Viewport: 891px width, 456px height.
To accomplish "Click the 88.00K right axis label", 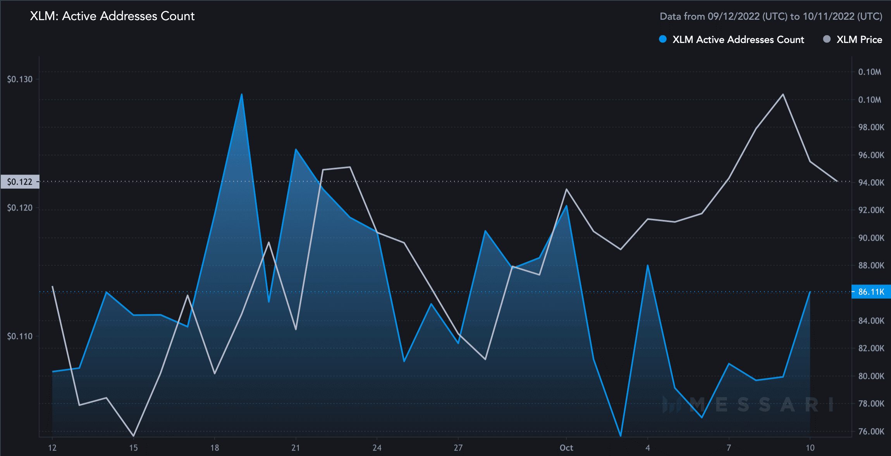I will coord(871,266).
